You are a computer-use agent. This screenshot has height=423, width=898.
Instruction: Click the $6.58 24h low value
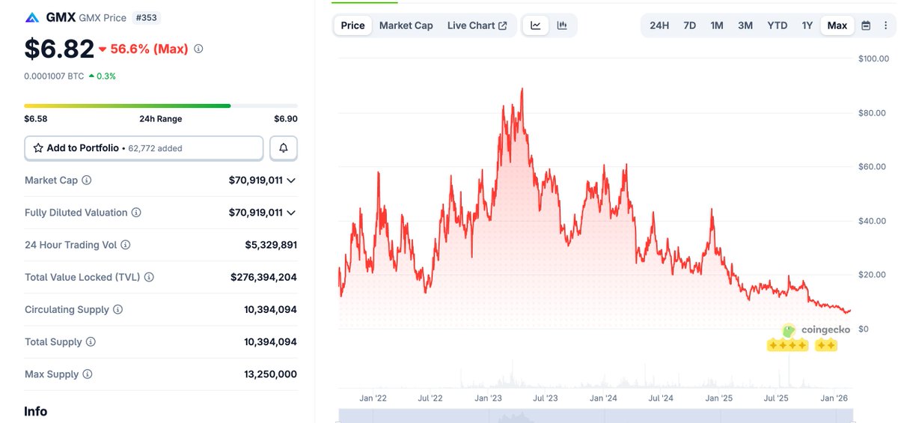click(x=36, y=119)
